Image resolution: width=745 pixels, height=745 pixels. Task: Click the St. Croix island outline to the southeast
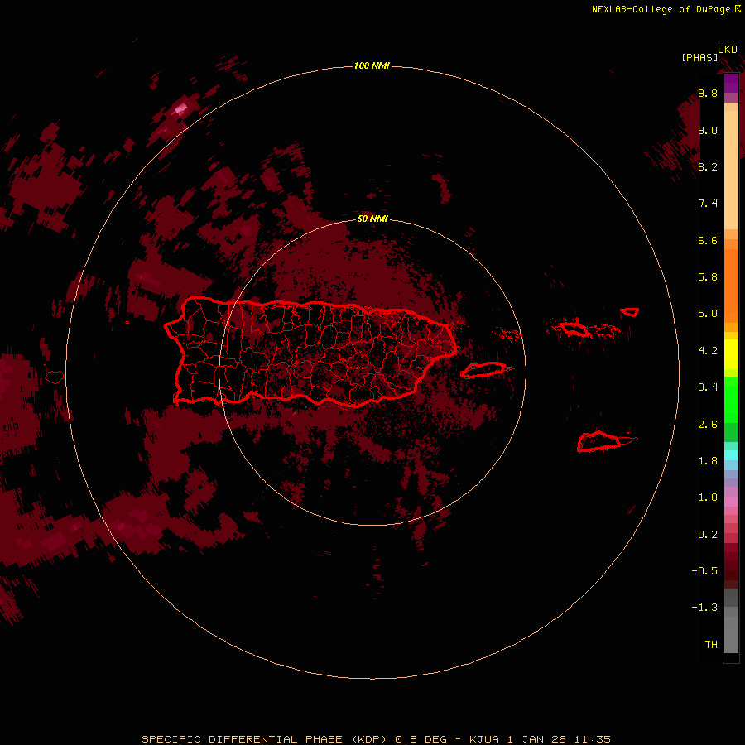(598, 441)
